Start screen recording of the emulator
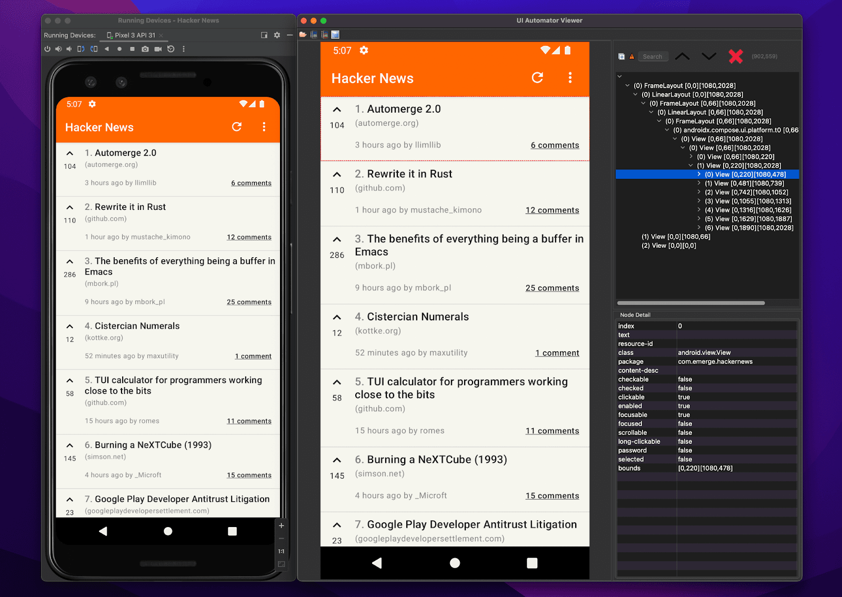 pyautogui.click(x=158, y=48)
